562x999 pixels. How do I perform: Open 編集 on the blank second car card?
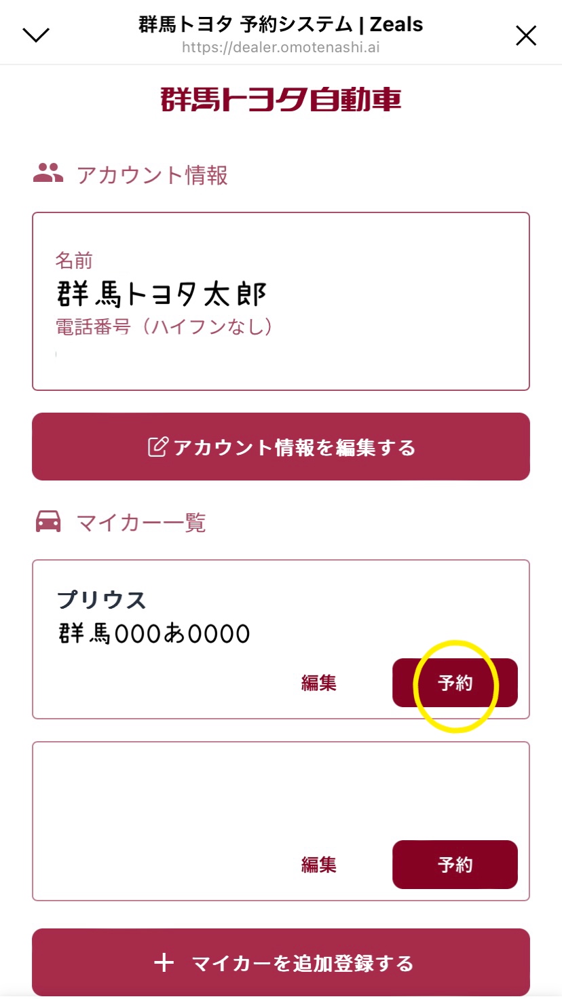pos(318,865)
